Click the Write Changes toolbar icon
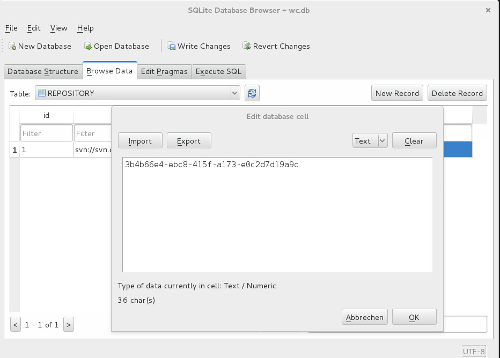This screenshot has width=500, height=358. (172, 47)
